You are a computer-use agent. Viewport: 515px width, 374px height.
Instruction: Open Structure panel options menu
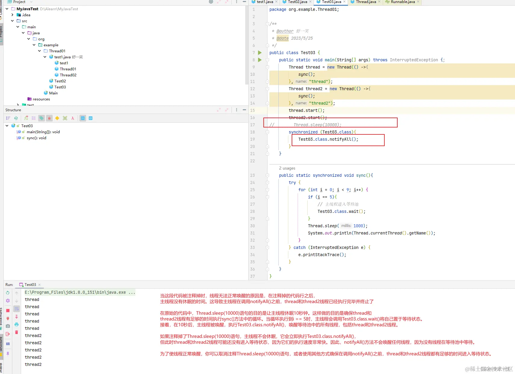point(237,110)
